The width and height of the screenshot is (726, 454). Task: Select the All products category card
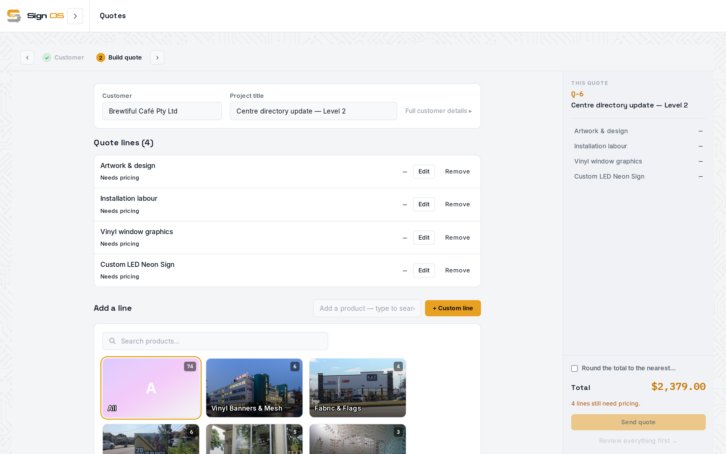[x=151, y=388]
